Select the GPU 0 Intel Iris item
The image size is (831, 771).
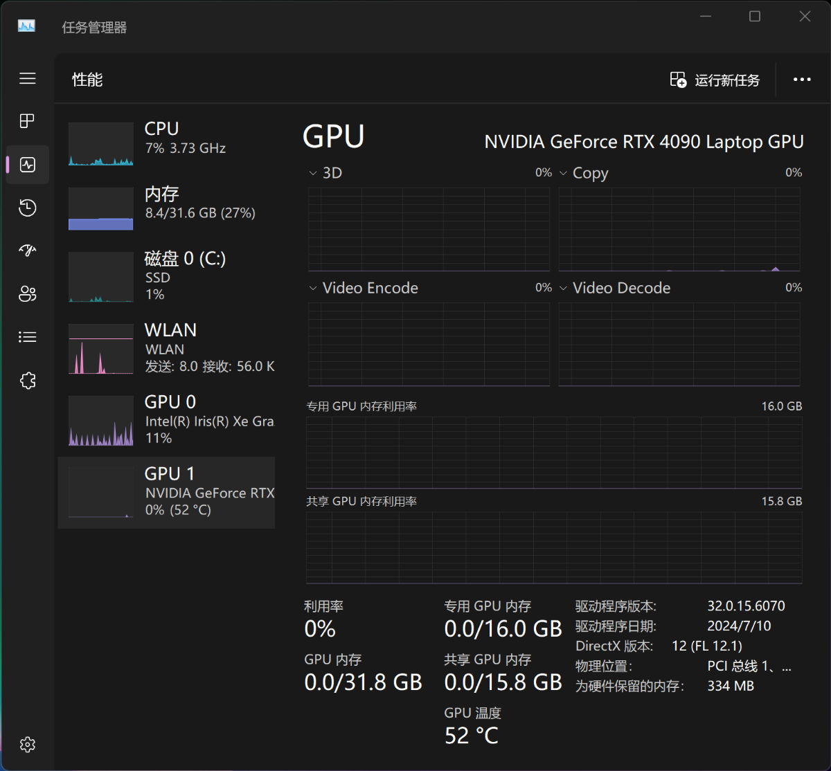tap(166, 420)
